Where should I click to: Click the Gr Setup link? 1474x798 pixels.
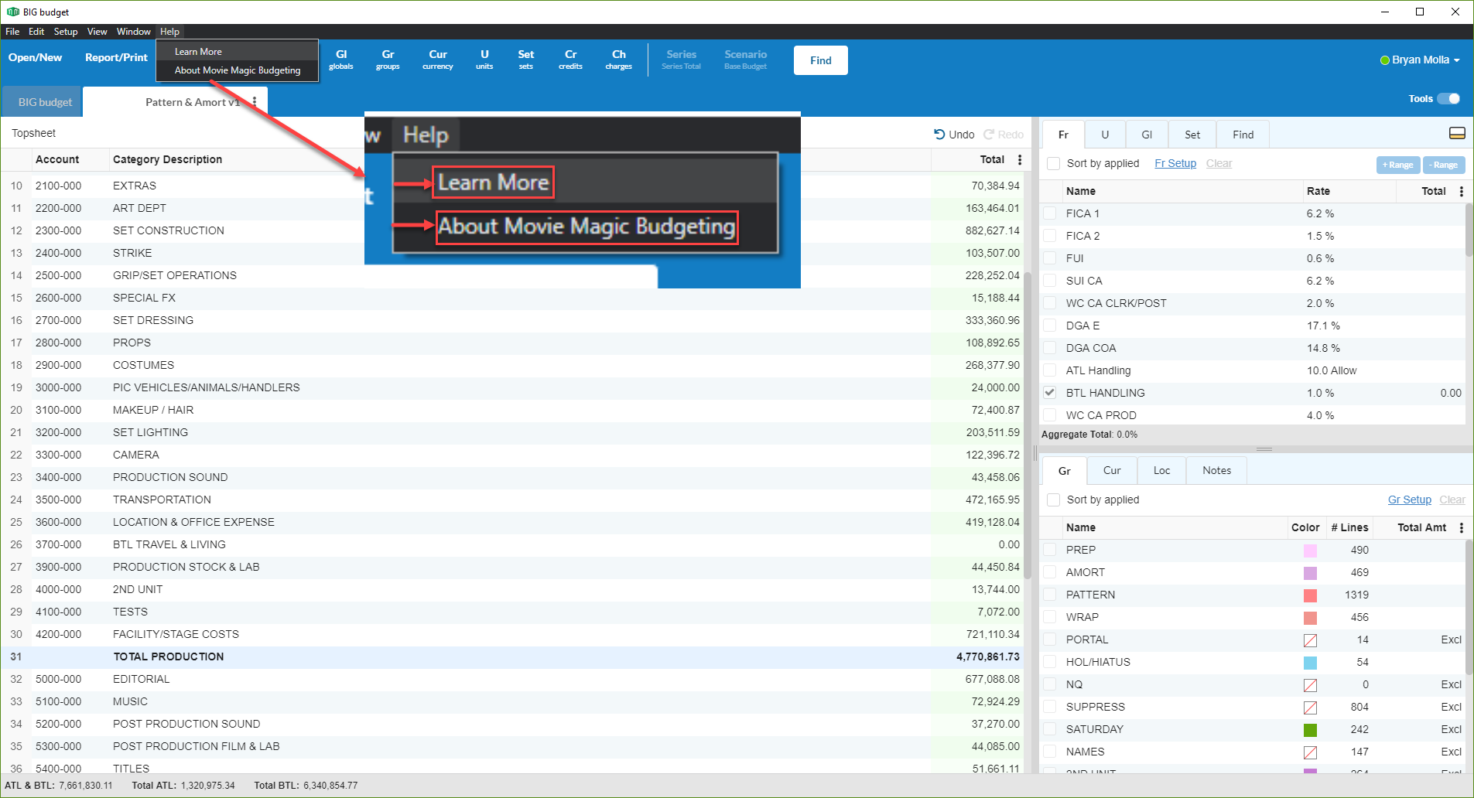coord(1410,500)
